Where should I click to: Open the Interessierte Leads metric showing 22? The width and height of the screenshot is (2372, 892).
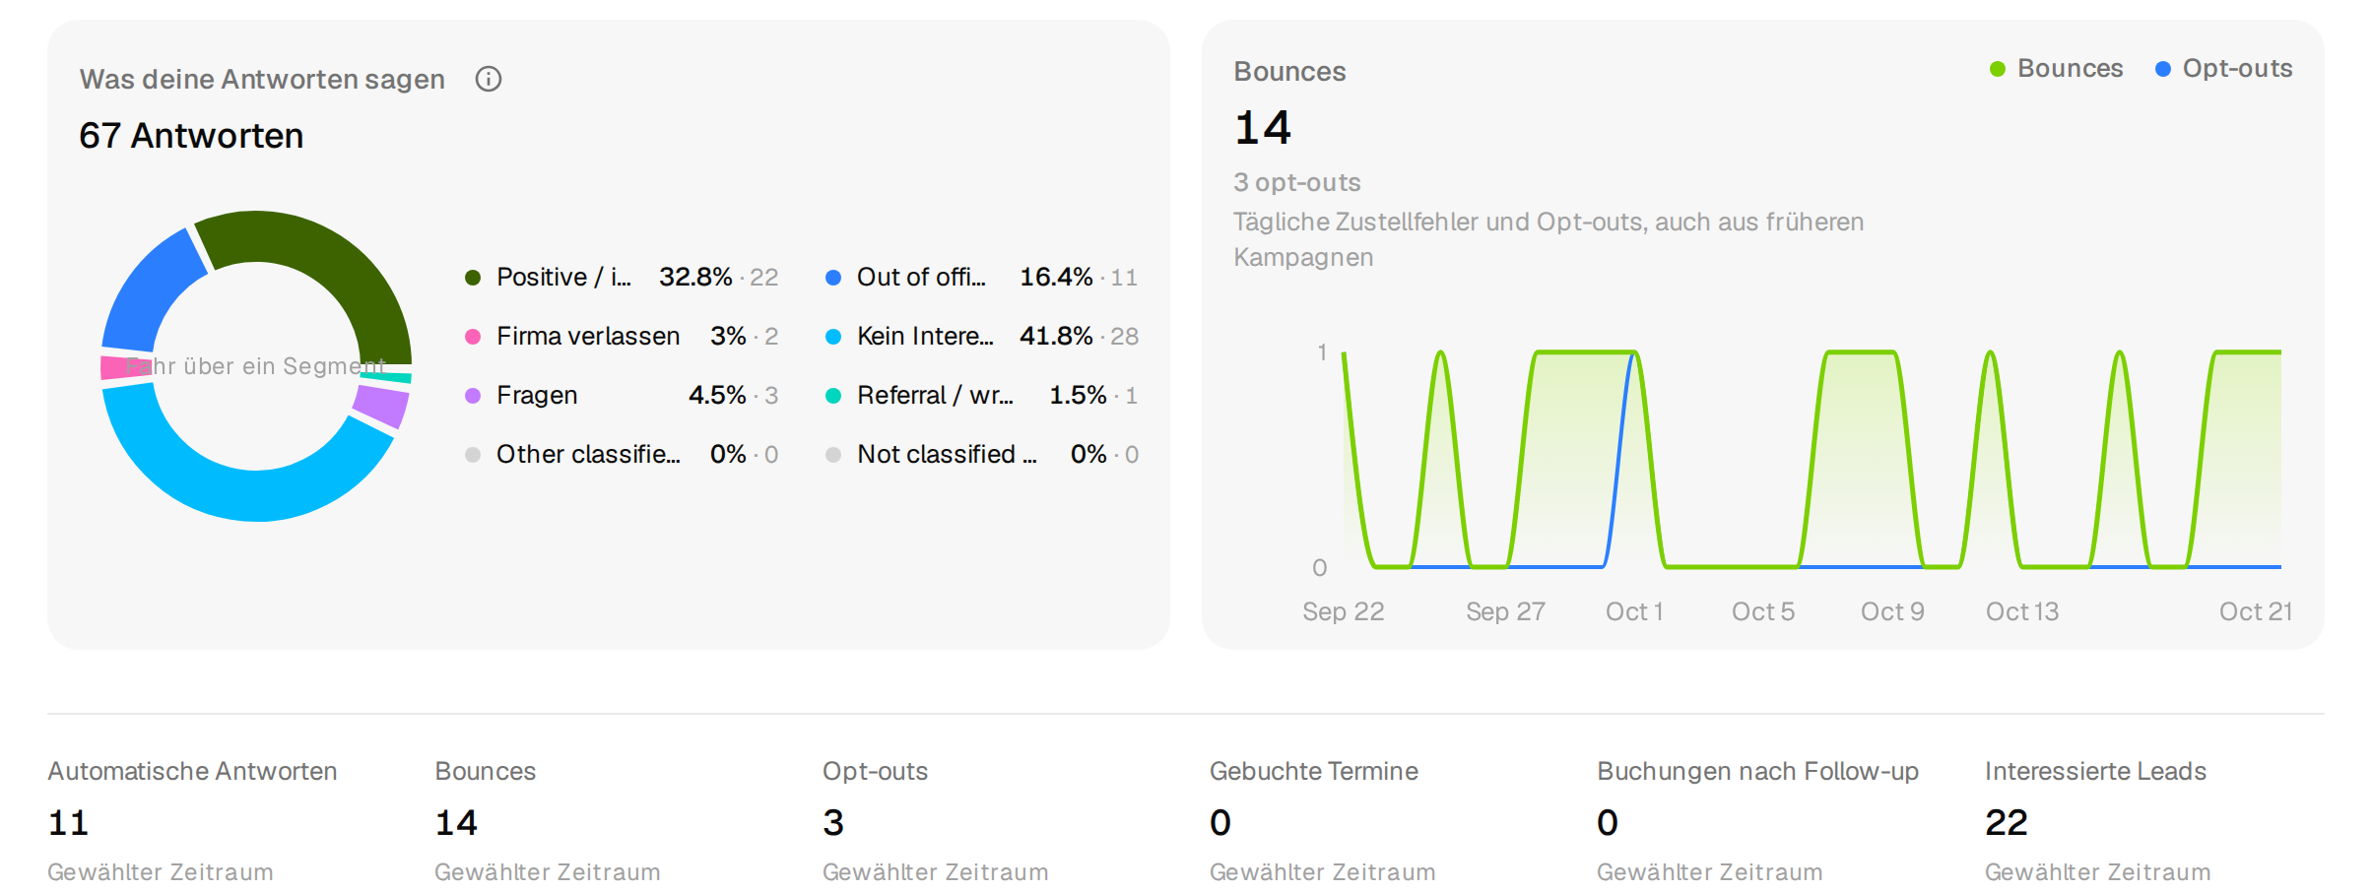point(2098,821)
